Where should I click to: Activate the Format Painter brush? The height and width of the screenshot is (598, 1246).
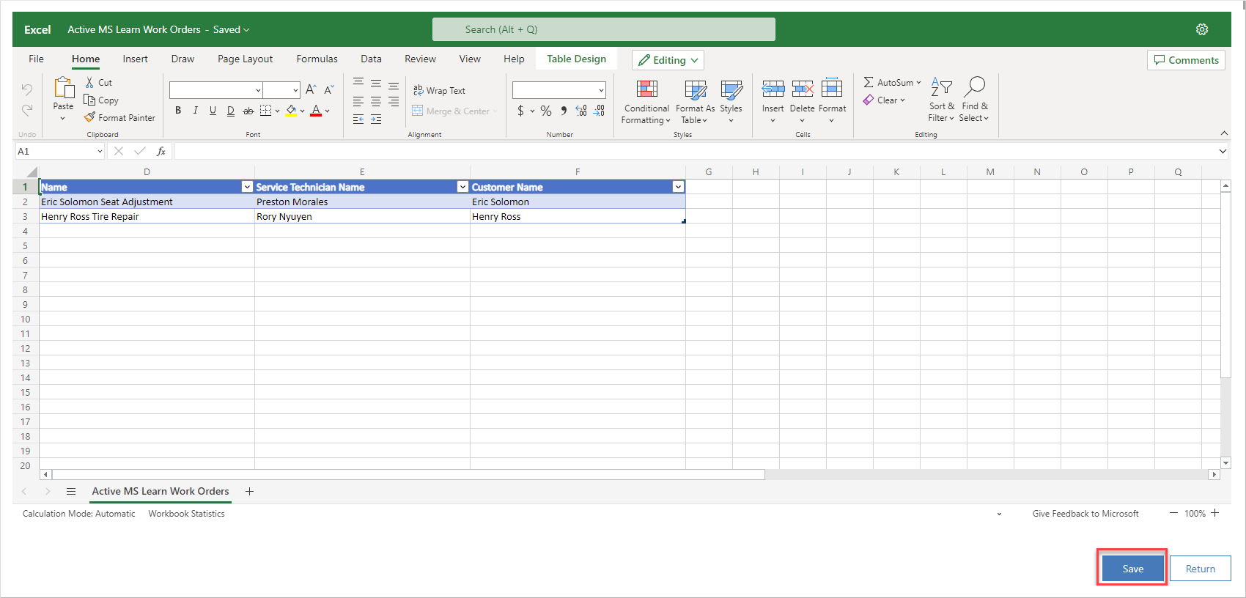pyautogui.click(x=119, y=117)
